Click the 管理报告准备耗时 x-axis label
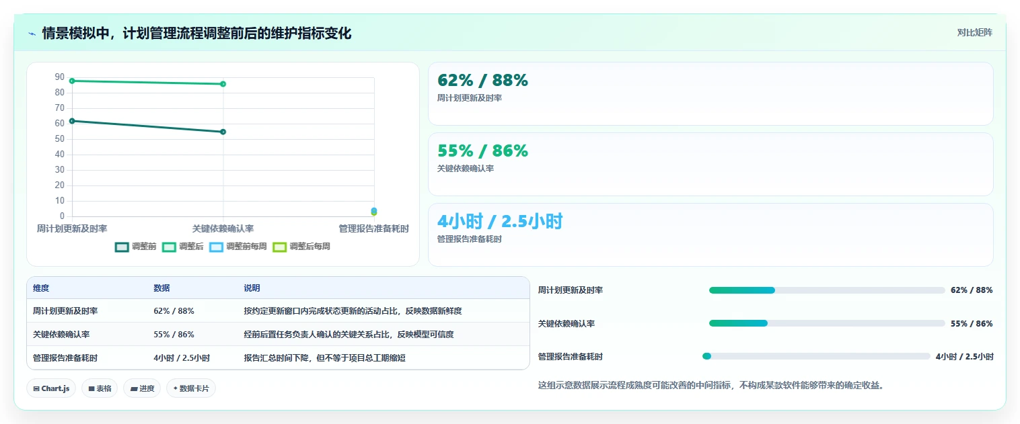Viewport: 1020px width, 424px height. click(x=374, y=229)
